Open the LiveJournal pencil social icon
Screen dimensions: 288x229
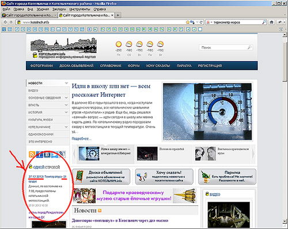pyautogui.click(x=62, y=154)
